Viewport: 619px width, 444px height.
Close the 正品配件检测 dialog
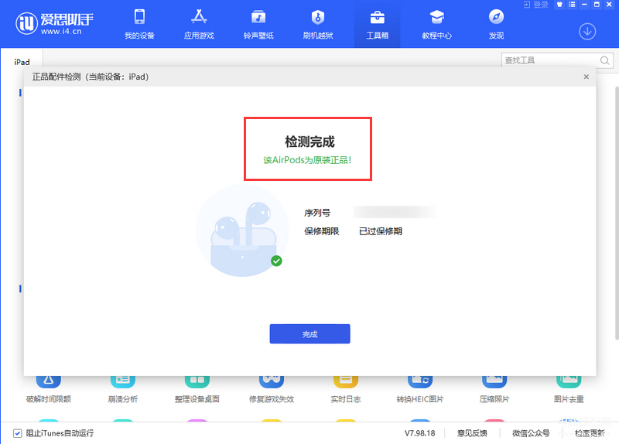pos(587,77)
